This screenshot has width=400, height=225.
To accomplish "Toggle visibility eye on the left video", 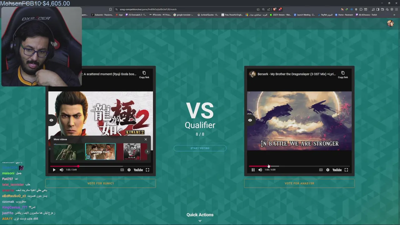I will 51,120.
